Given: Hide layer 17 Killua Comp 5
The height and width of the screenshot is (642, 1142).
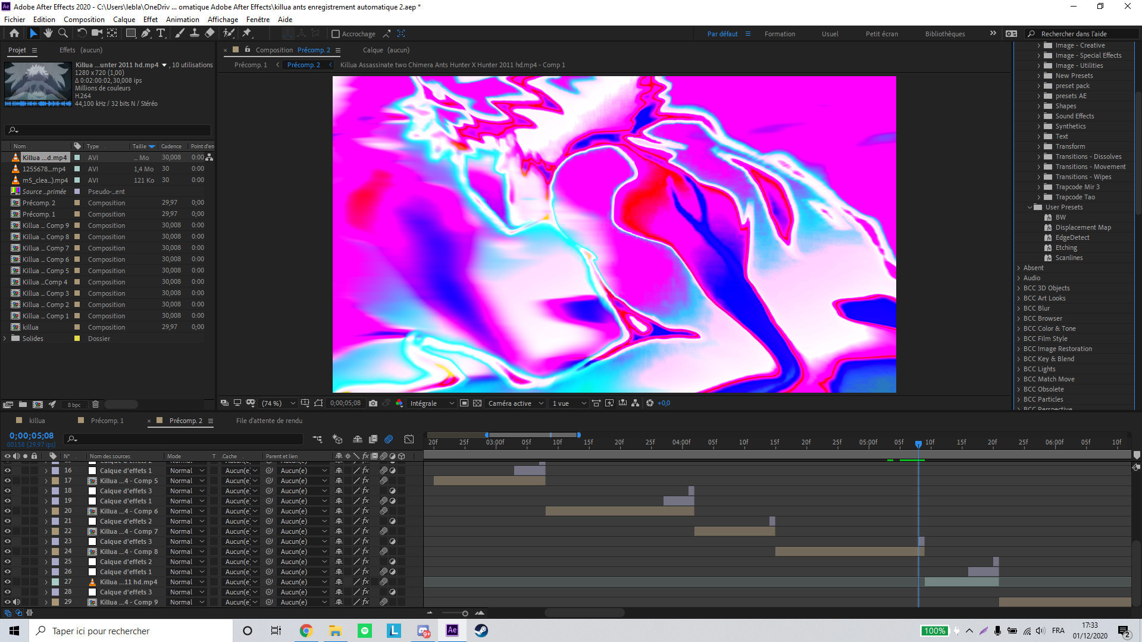Looking at the screenshot, I should point(8,481).
